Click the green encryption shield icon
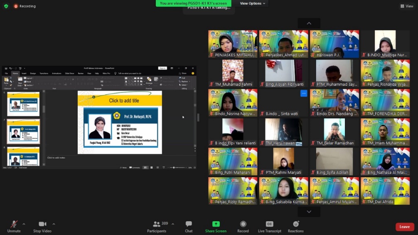Screen dimensions: 418x235 coord(6,6)
